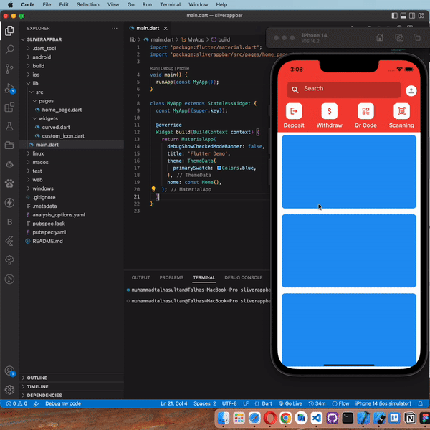Open the Run menu in menu bar

pos(147,5)
